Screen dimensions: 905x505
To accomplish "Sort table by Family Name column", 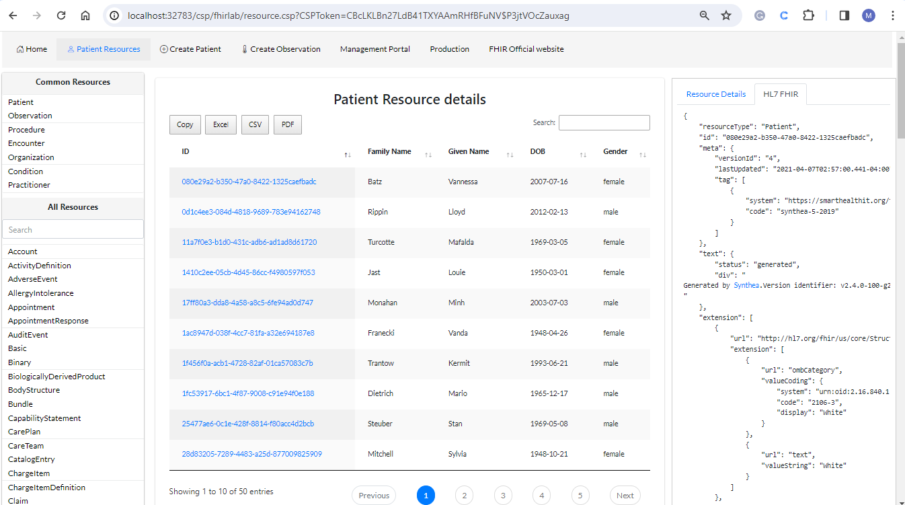I will 389,152.
